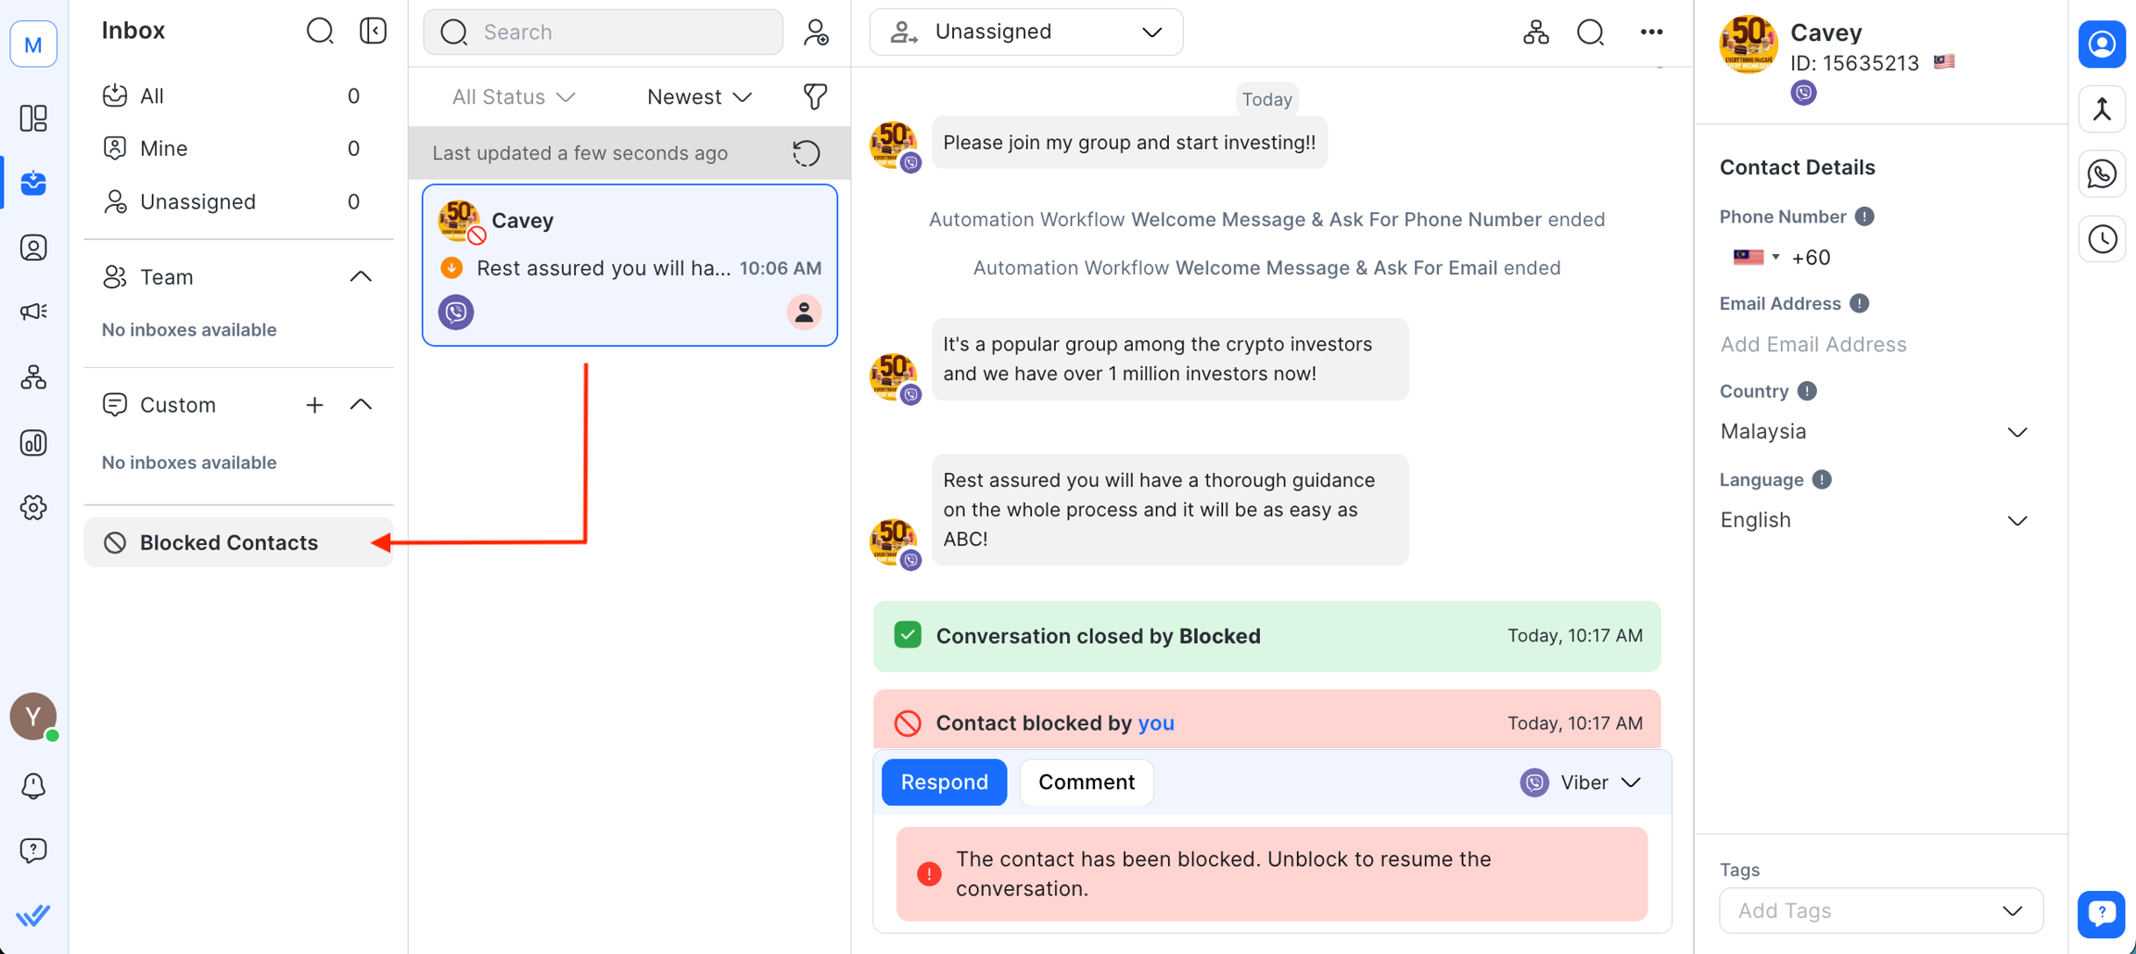
Task: Open the WhatsApp channel icon on the right rail
Action: pos(2102,173)
